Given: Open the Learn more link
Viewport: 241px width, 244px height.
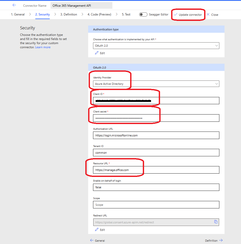Looking at the screenshot, I should pos(43,47).
